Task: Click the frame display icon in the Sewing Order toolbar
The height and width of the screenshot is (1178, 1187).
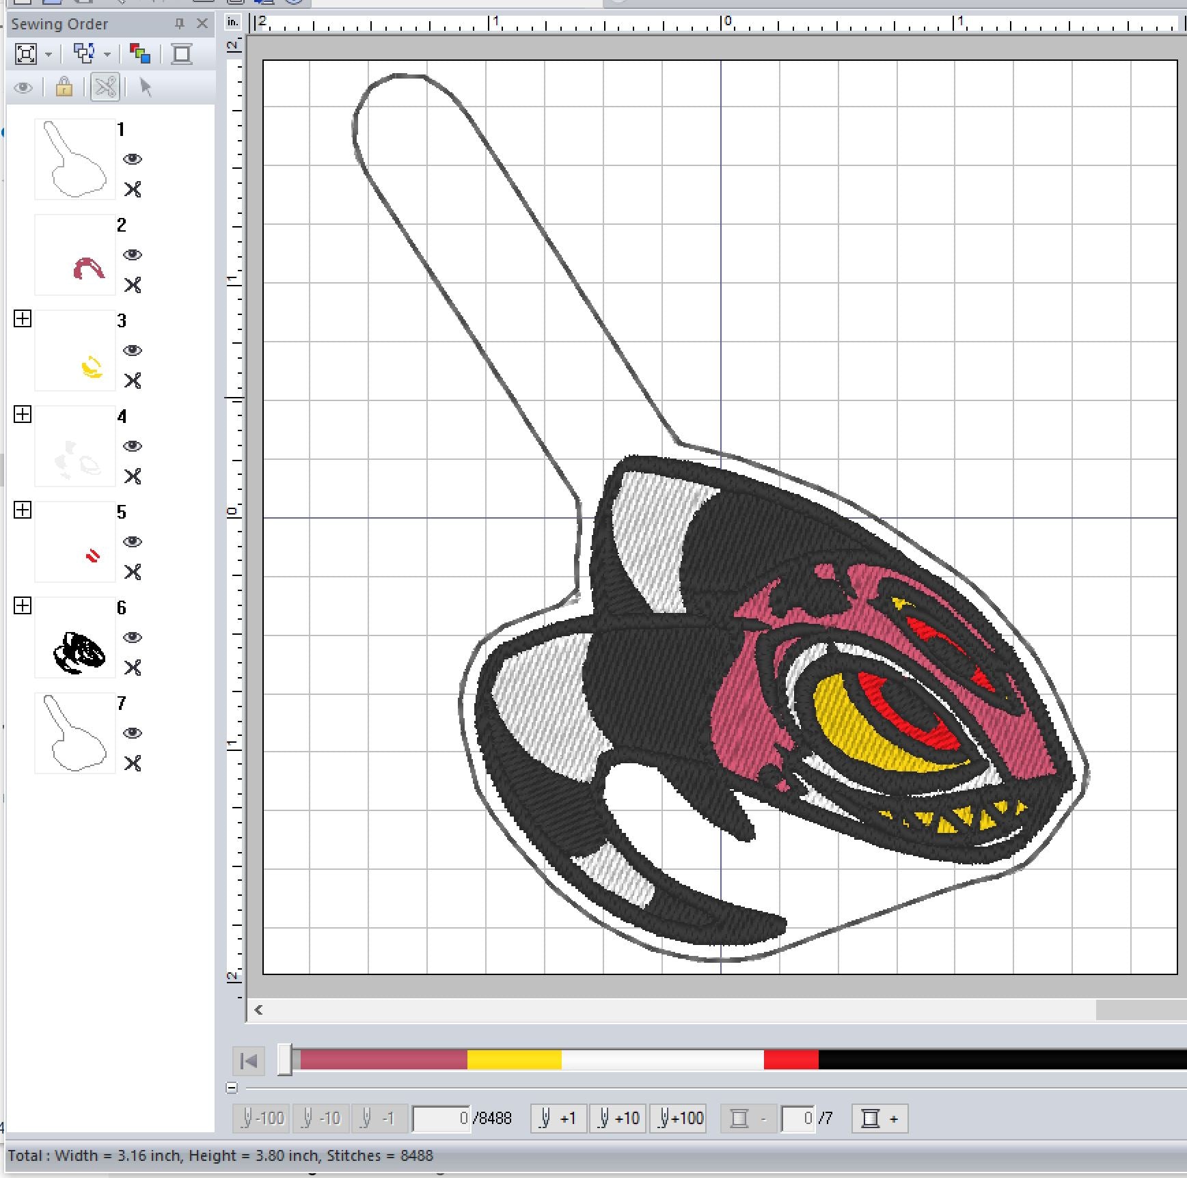Action: [182, 53]
